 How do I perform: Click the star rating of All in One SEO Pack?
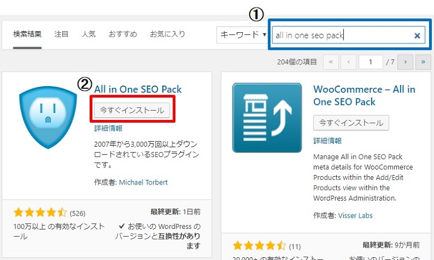click(40, 212)
